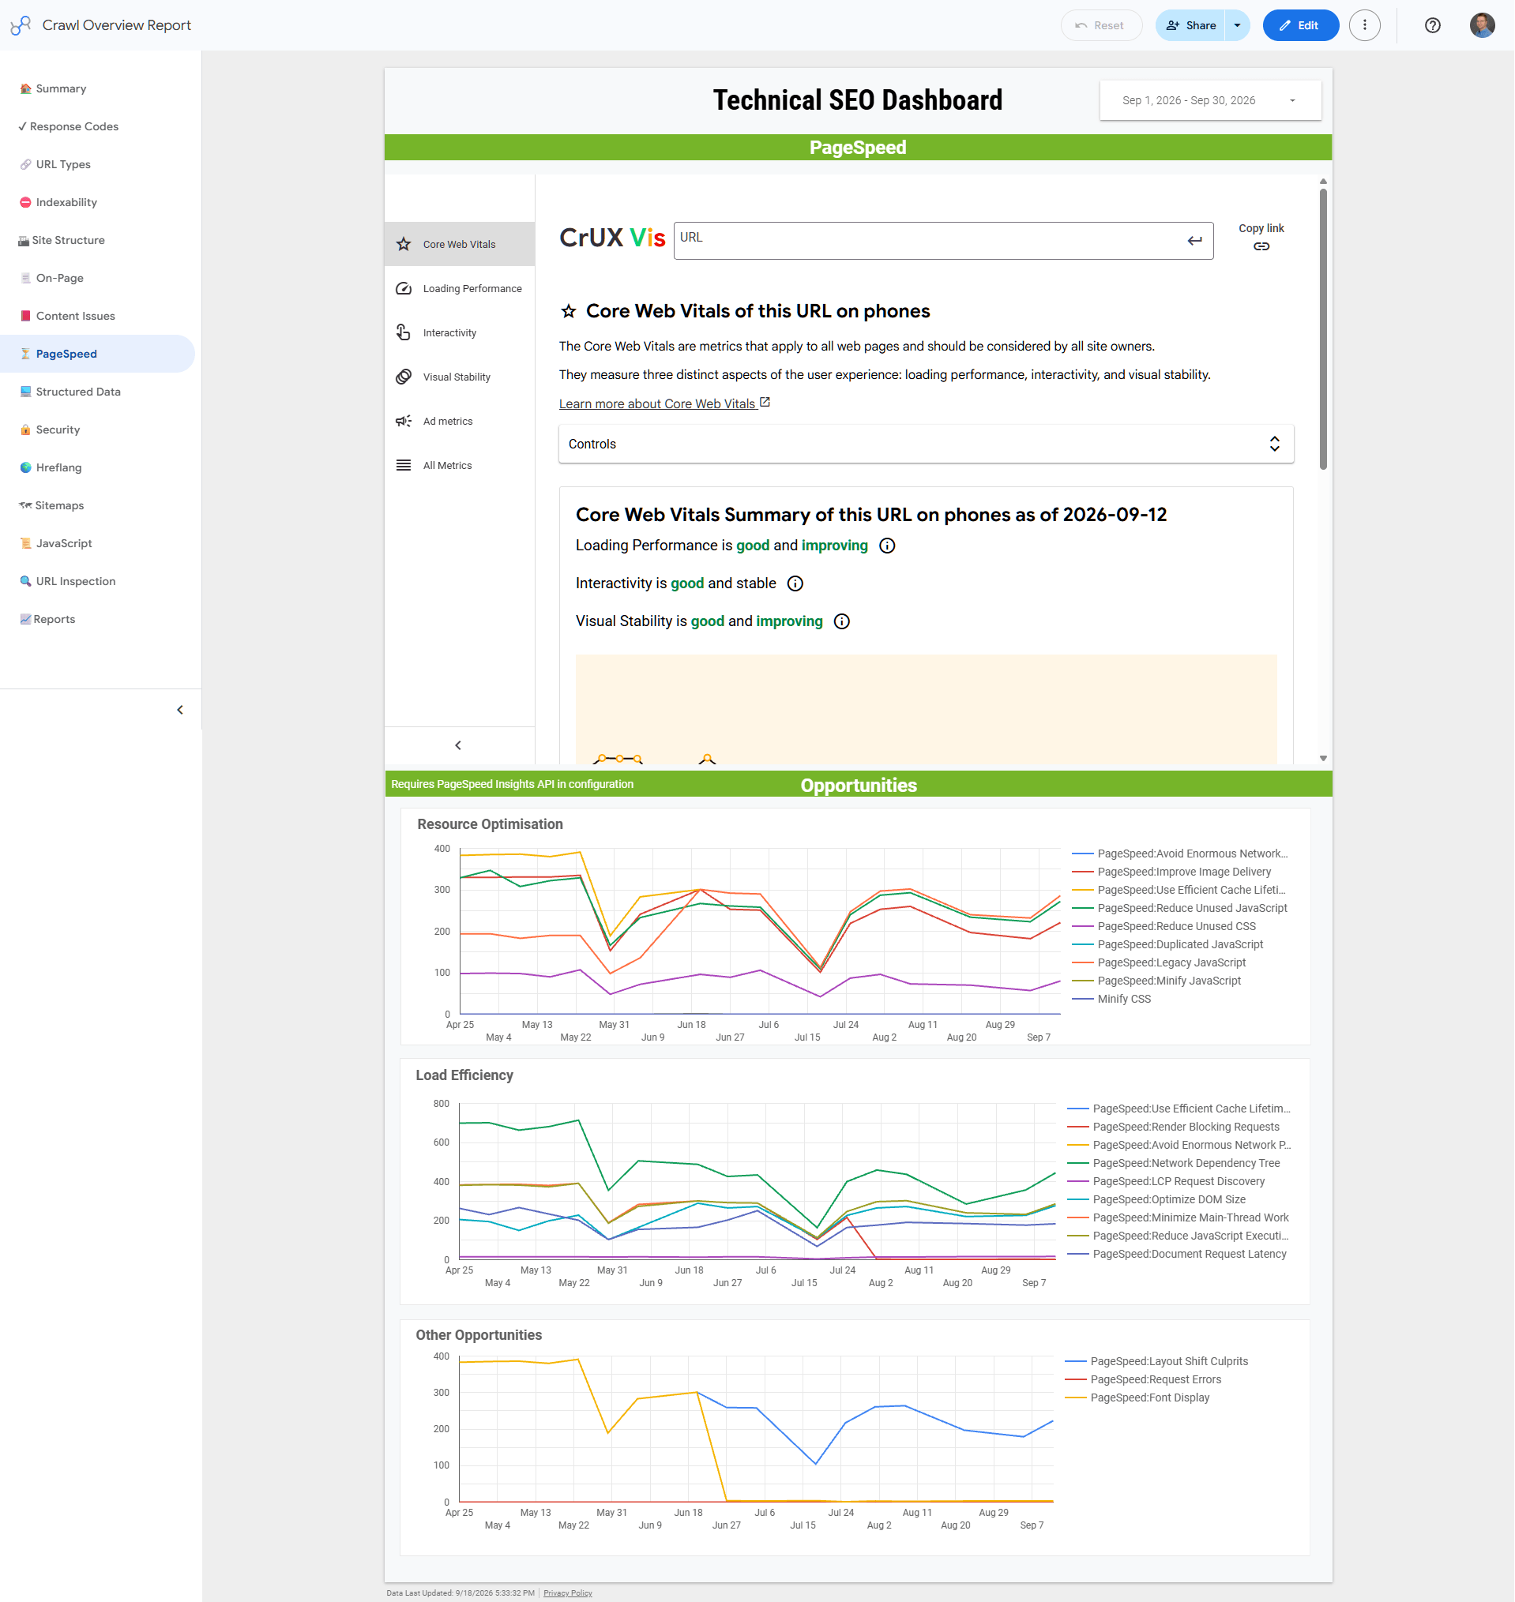Open Learn more about Core Web Vitals link
This screenshot has width=1515, height=1602.
(664, 403)
